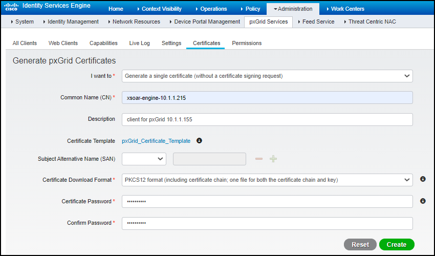This screenshot has width=435, height=256.
Task: Open Certificate Download Format dropdown
Action: click(x=267, y=180)
